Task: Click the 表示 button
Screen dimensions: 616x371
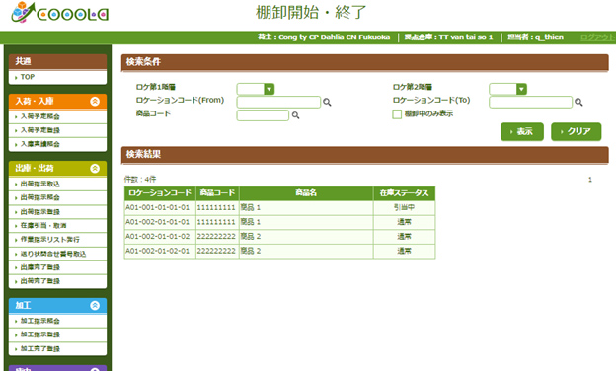Action: [x=522, y=131]
